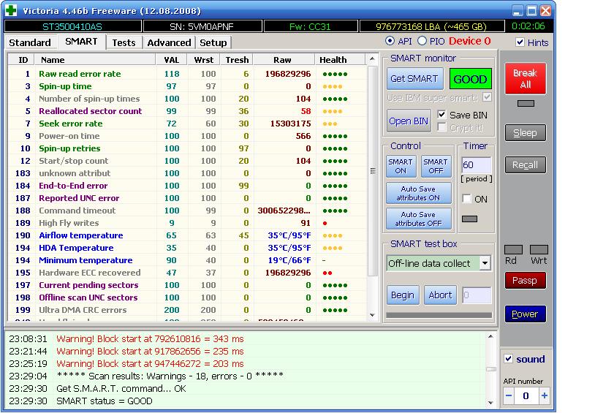This screenshot has height=413, width=614.
Task: Open the Advanced tab
Action: tap(169, 42)
